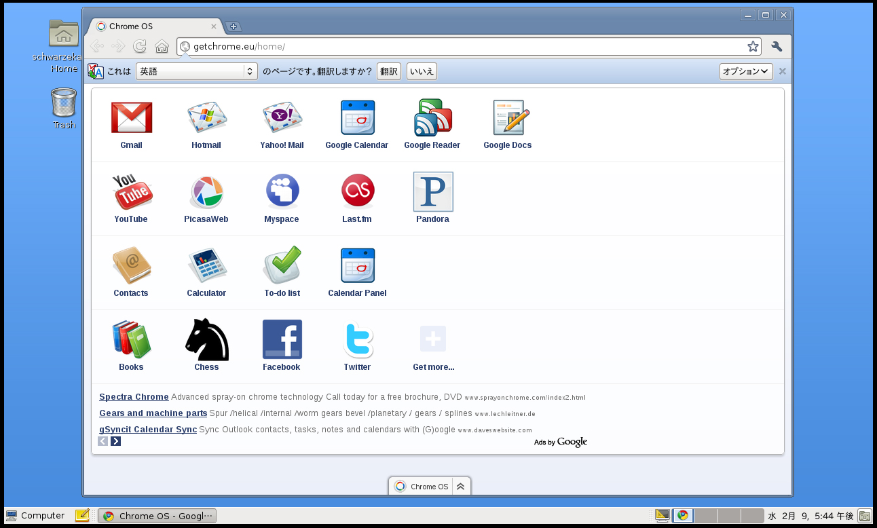Open the Spectra Chrome ad link
This screenshot has height=528, width=877.
point(134,397)
